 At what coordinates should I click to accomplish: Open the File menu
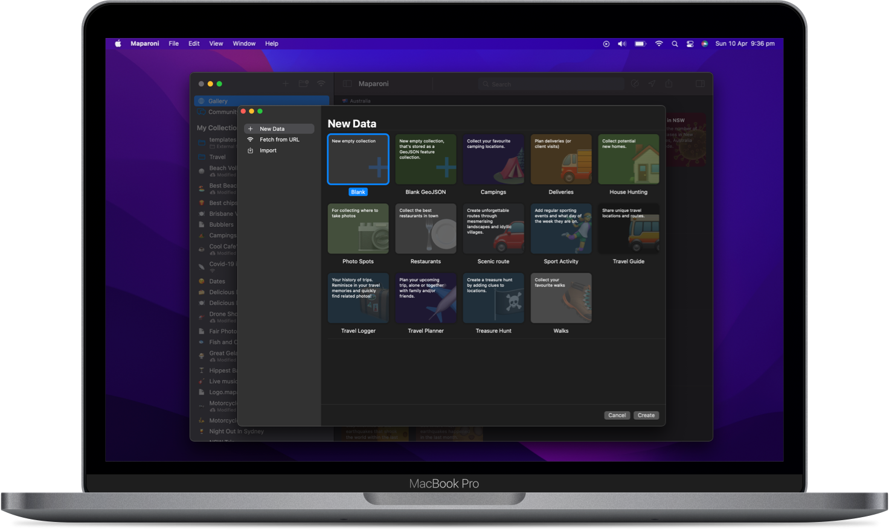[174, 43]
